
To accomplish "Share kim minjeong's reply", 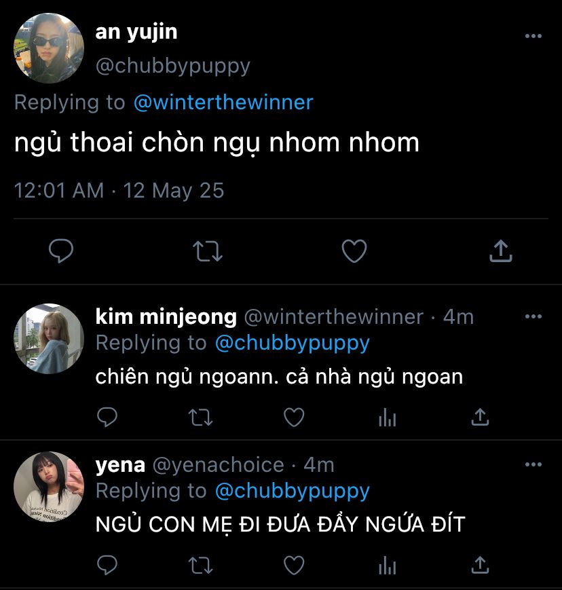I will tap(480, 417).
